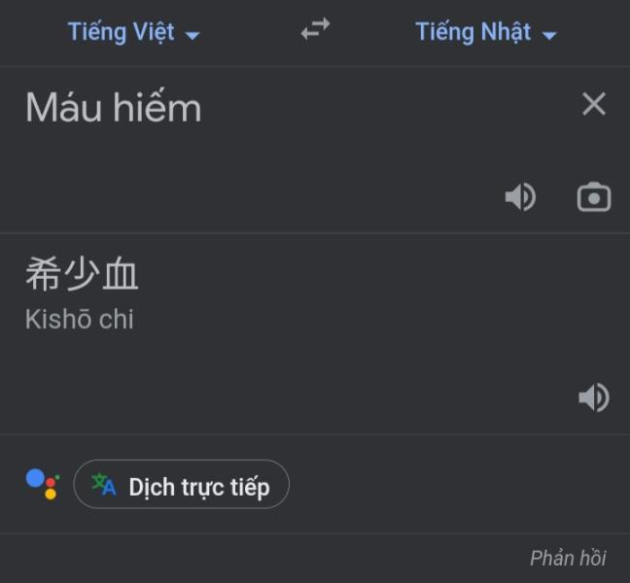This screenshot has width=630, height=583.
Task: Open the Phản hồi feedback link
Action: click(x=568, y=558)
